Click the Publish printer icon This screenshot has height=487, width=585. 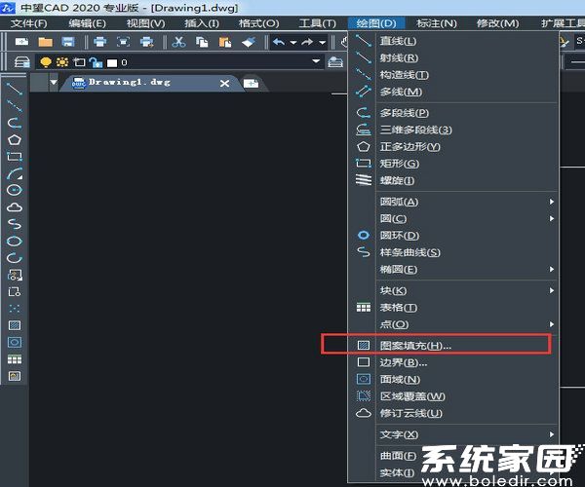[x=146, y=42]
